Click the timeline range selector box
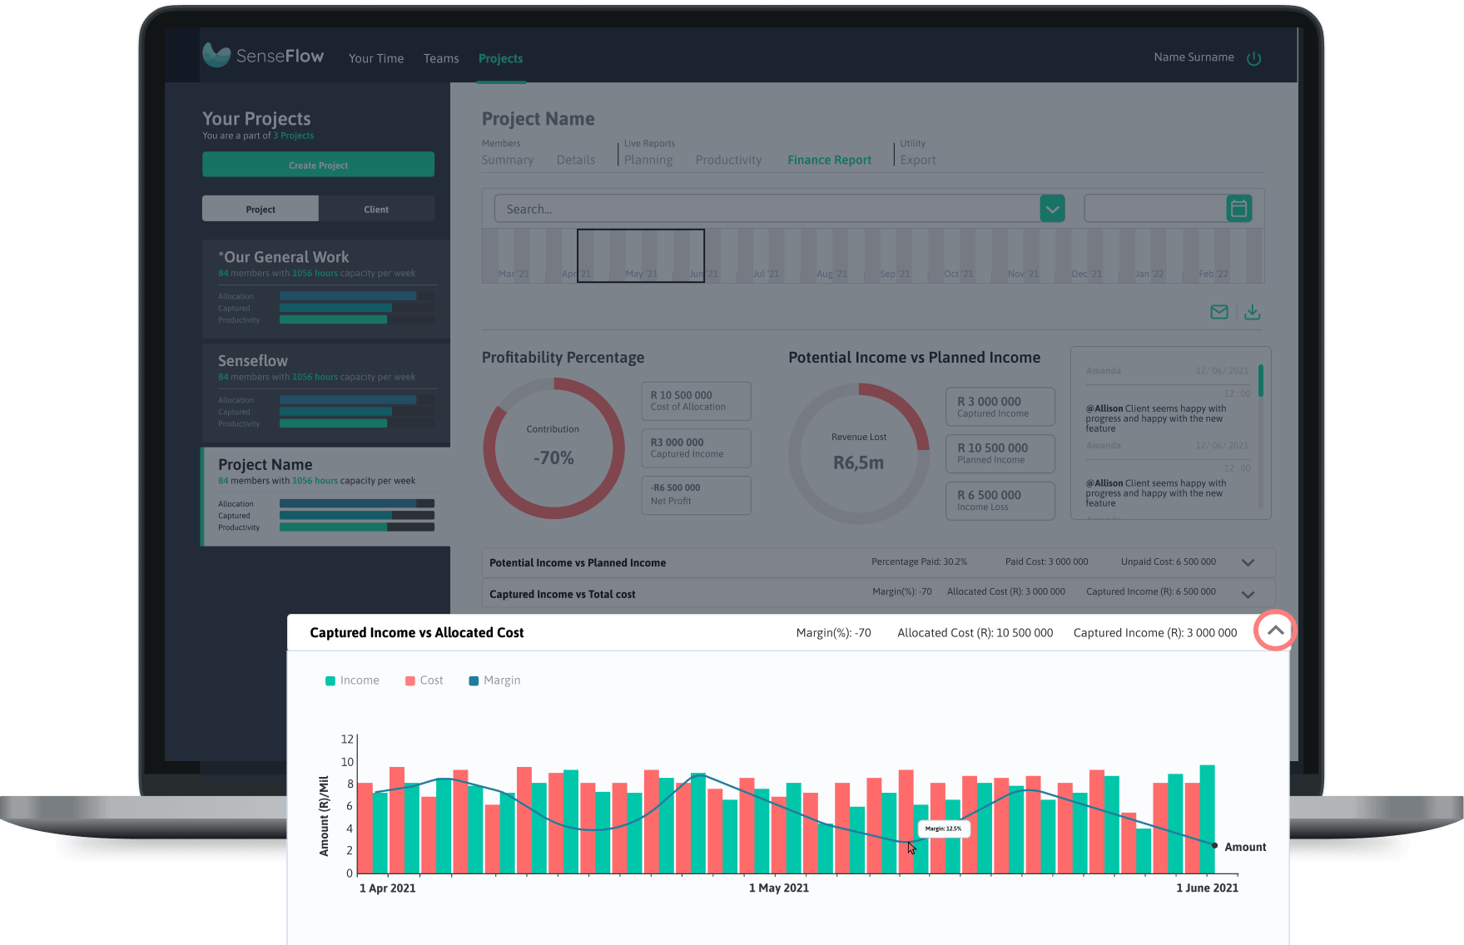 coord(640,255)
